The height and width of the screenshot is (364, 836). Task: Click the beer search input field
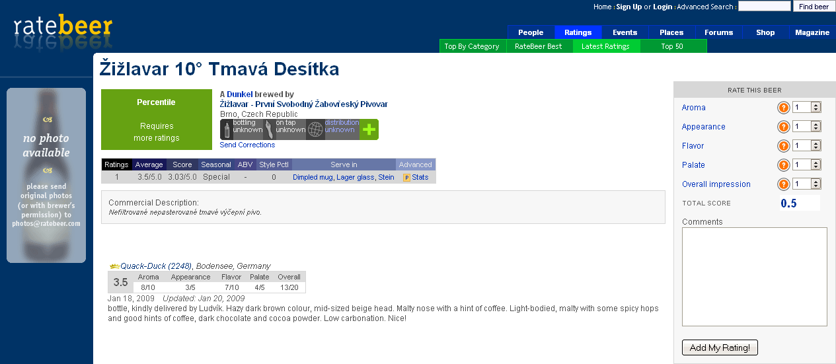(x=764, y=6)
